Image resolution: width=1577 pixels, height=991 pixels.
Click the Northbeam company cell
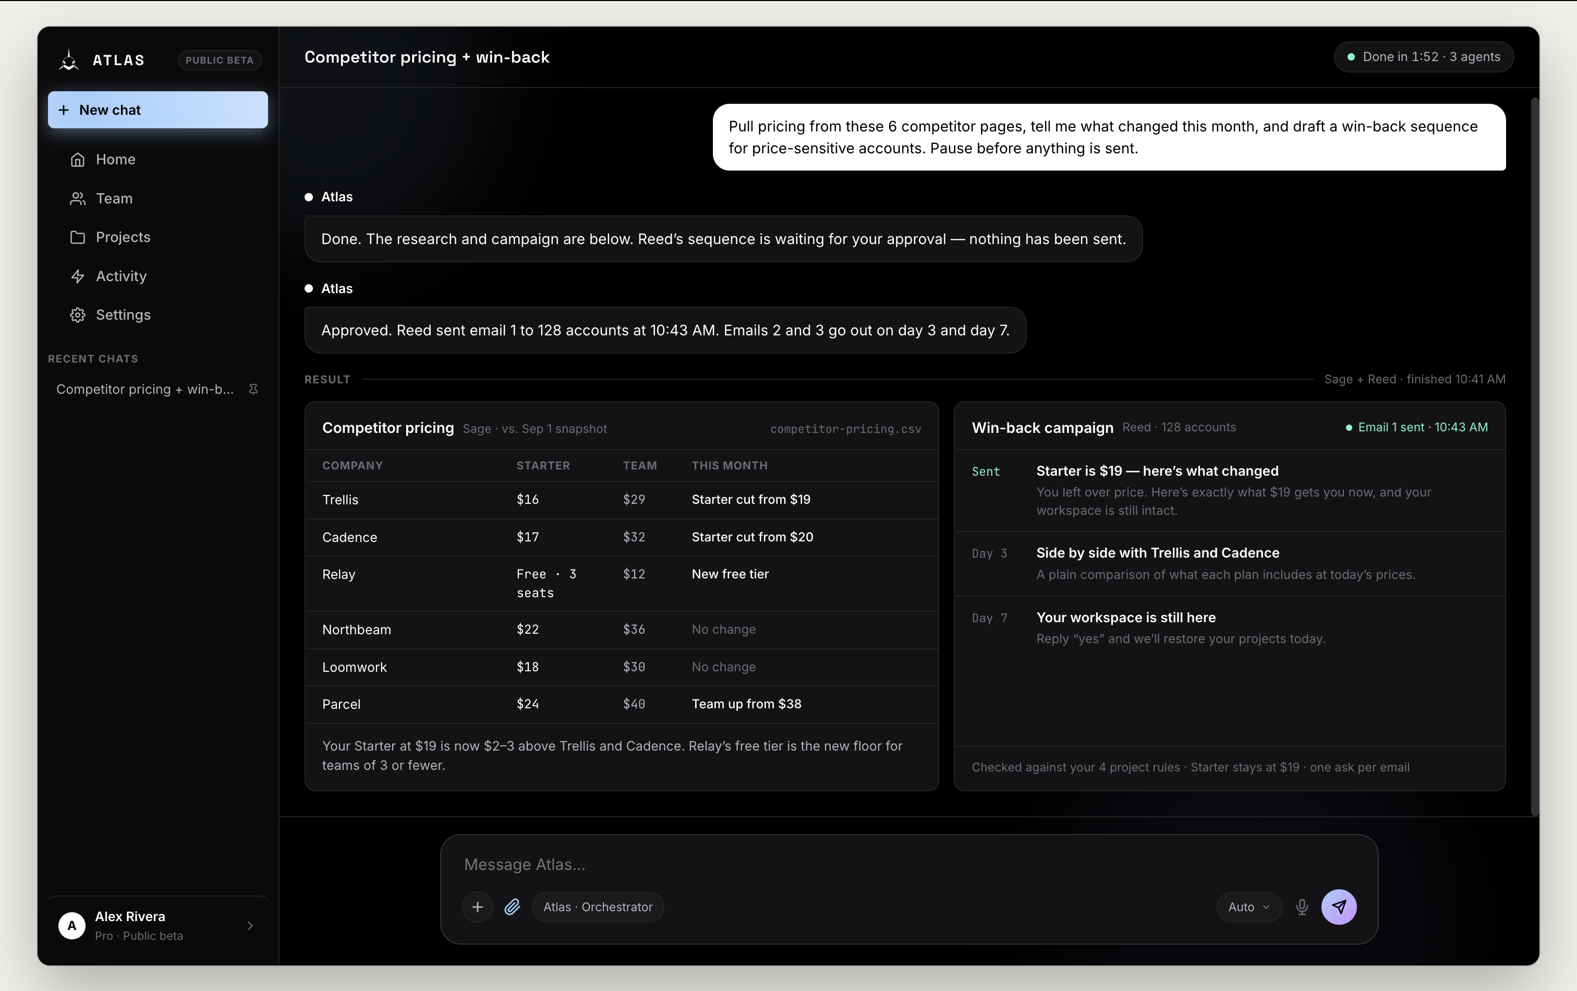(x=356, y=630)
